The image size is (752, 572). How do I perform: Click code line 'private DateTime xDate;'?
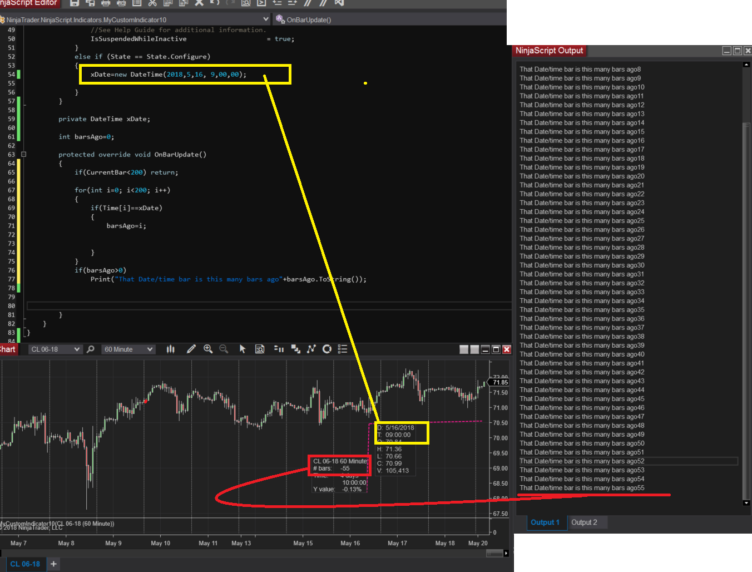coord(104,119)
